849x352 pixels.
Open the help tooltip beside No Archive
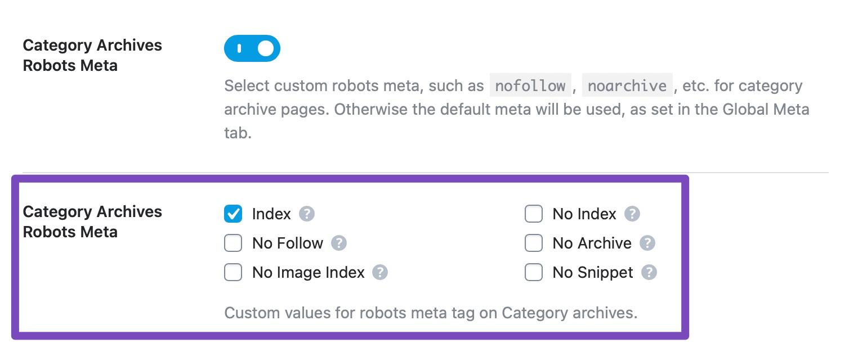[x=647, y=243]
